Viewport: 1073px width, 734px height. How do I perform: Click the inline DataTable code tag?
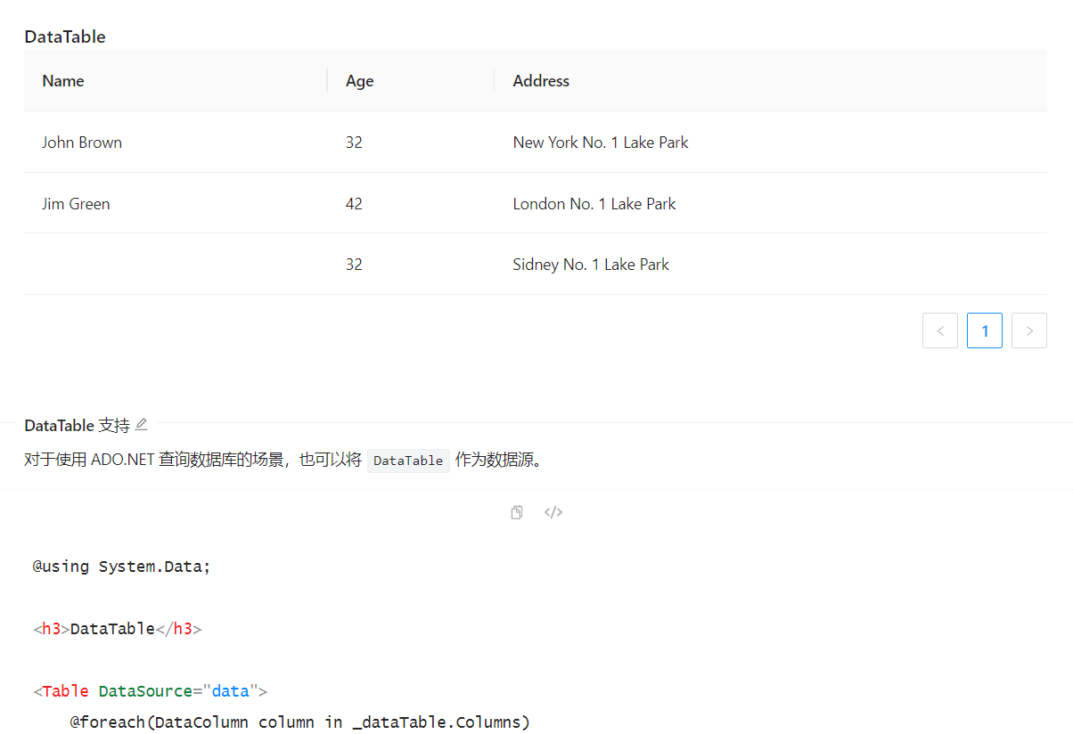[408, 461]
